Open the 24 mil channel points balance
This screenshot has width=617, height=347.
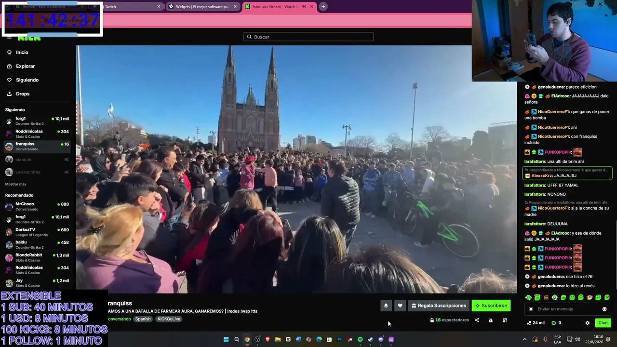(x=536, y=323)
